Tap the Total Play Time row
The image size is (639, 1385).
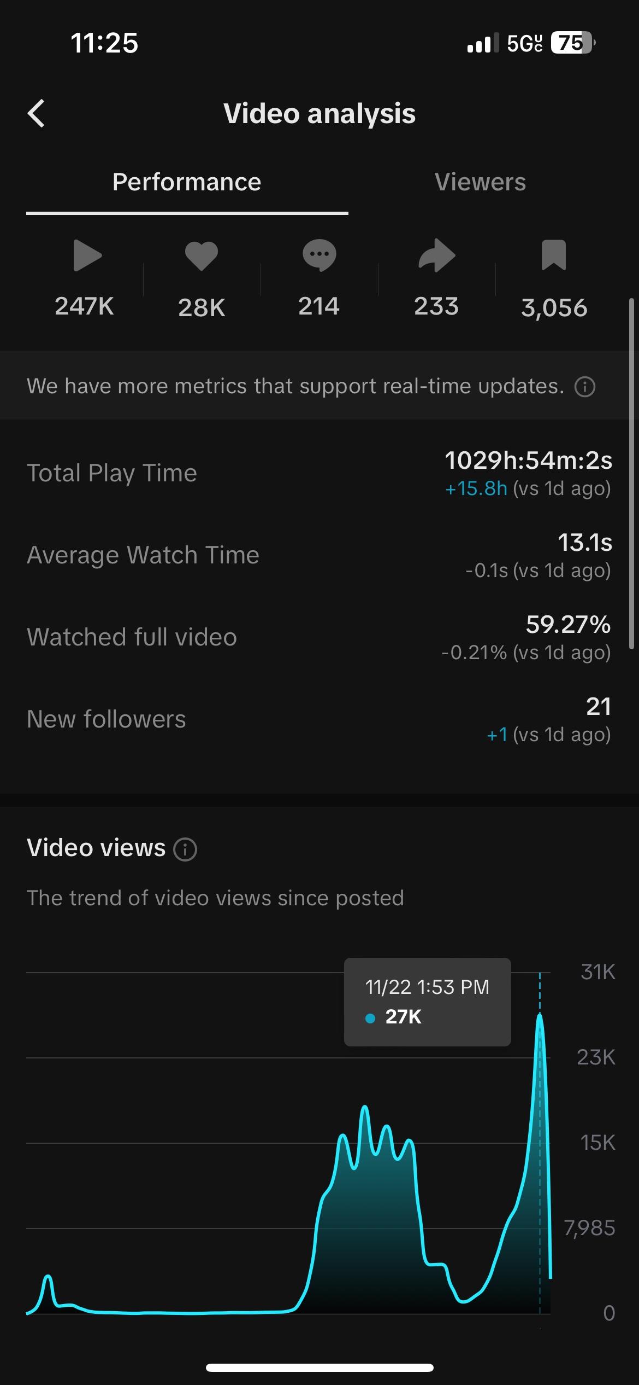319,473
